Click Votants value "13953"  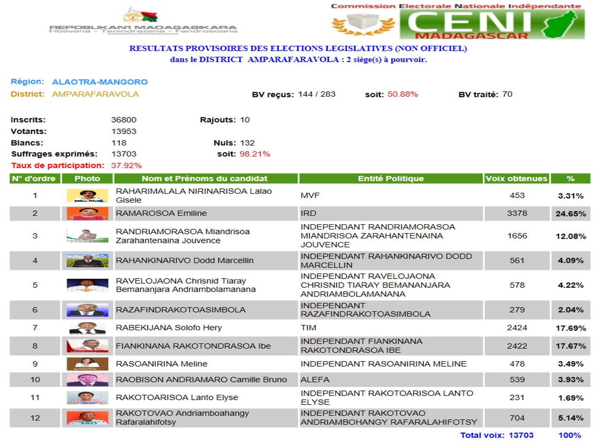pos(124,131)
